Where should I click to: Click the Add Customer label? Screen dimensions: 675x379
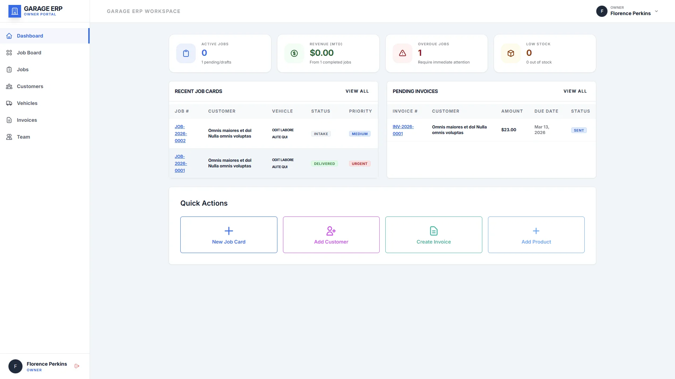[331, 242]
